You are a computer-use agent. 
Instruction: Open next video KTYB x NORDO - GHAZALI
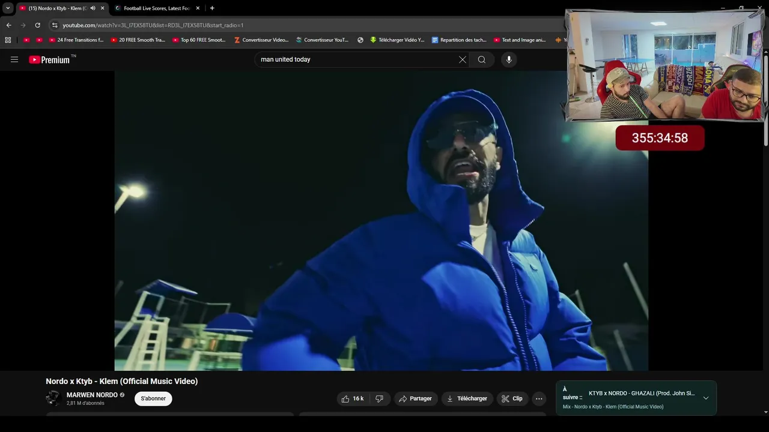pyautogui.click(x=642, y=394)
